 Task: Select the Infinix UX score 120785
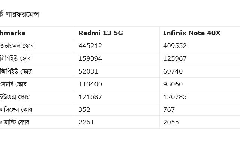pos(175,97)
